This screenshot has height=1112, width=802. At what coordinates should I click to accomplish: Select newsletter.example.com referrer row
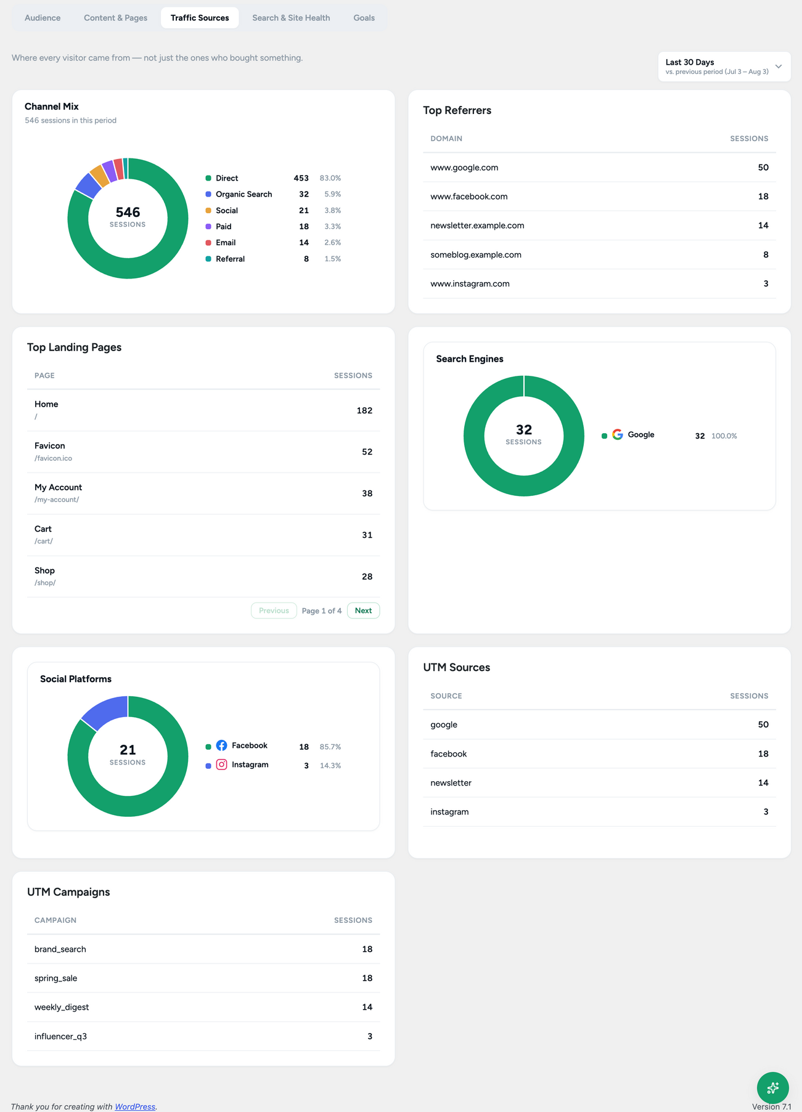[599, 225]
